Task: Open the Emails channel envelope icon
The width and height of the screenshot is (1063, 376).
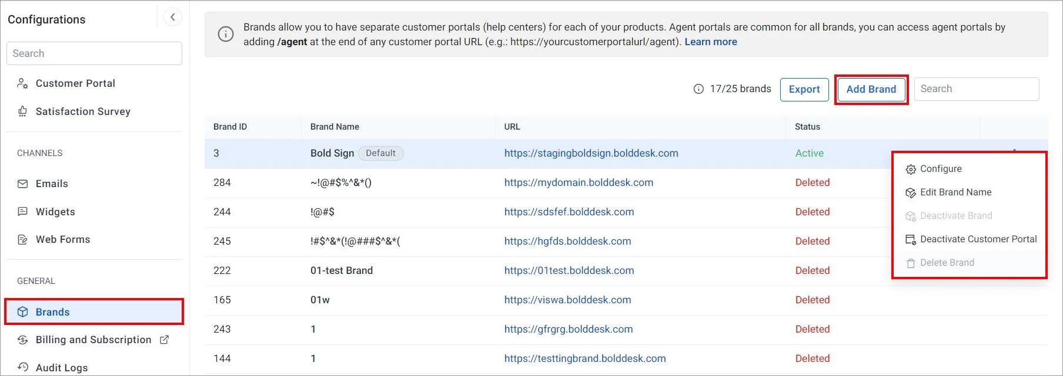Action: click(x=22, y=184)
